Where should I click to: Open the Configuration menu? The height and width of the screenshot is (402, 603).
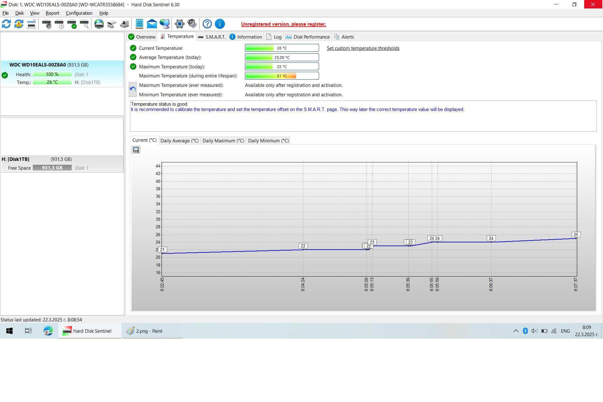pyautogui.click(x=79, y=13)
